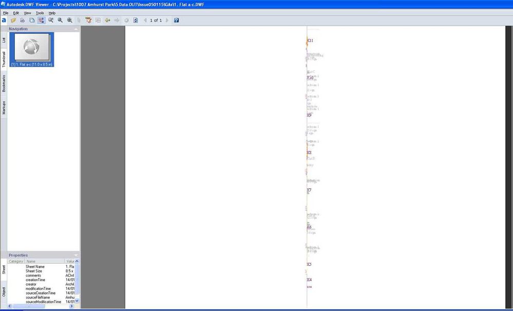Select the 'sourceFileName' property row
This screenshot has width=513, height=311.
(x=41, y=298)
